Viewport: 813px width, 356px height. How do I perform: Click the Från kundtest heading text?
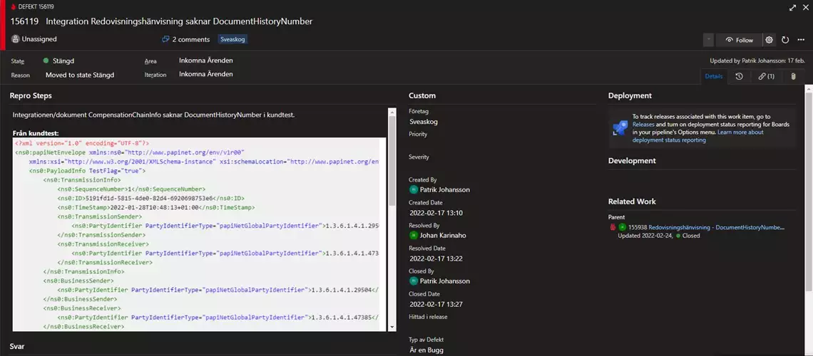[x=36, y=133]
